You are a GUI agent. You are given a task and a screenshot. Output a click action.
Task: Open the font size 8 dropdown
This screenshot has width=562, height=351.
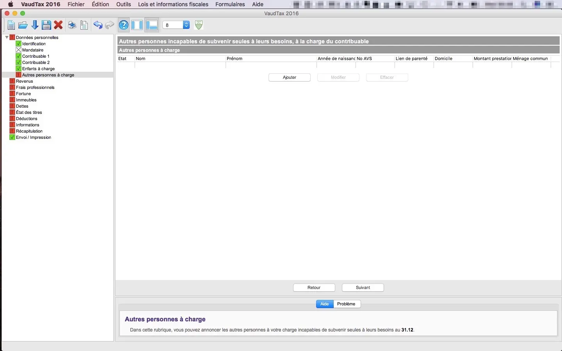click(176, 25)
